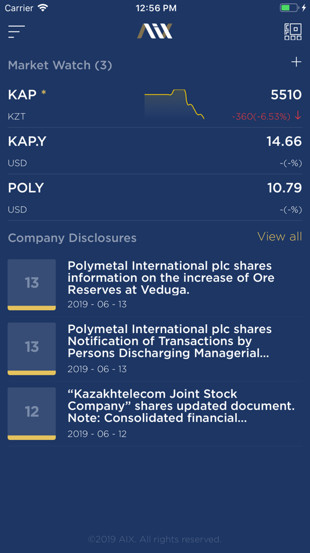Tap the date tile 12 for Kazakhtelecom

(x=32, y=413)
